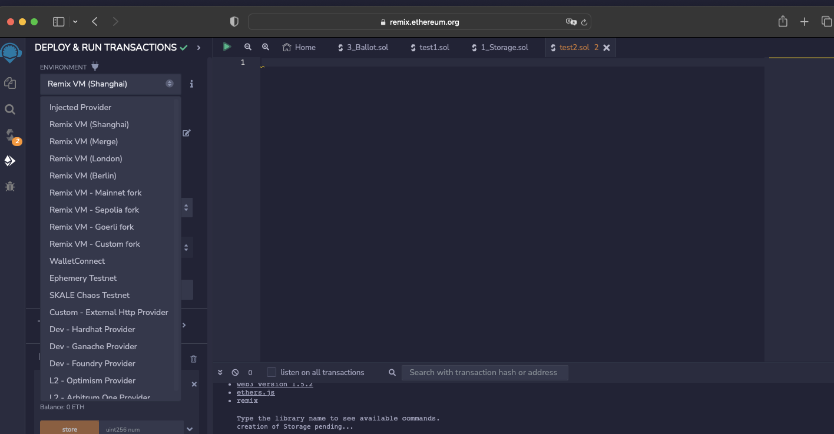The width and height of the screenshot is (834, 434).
Task: Click the Safari back arrow
Action: coord(95,22)
